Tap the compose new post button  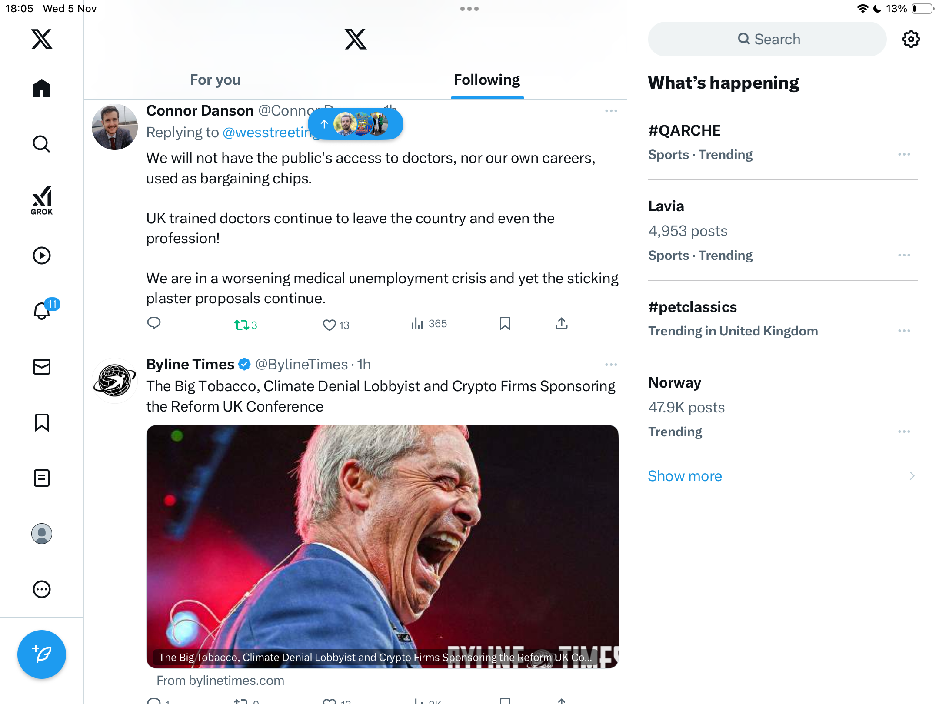tap(42, 654)
